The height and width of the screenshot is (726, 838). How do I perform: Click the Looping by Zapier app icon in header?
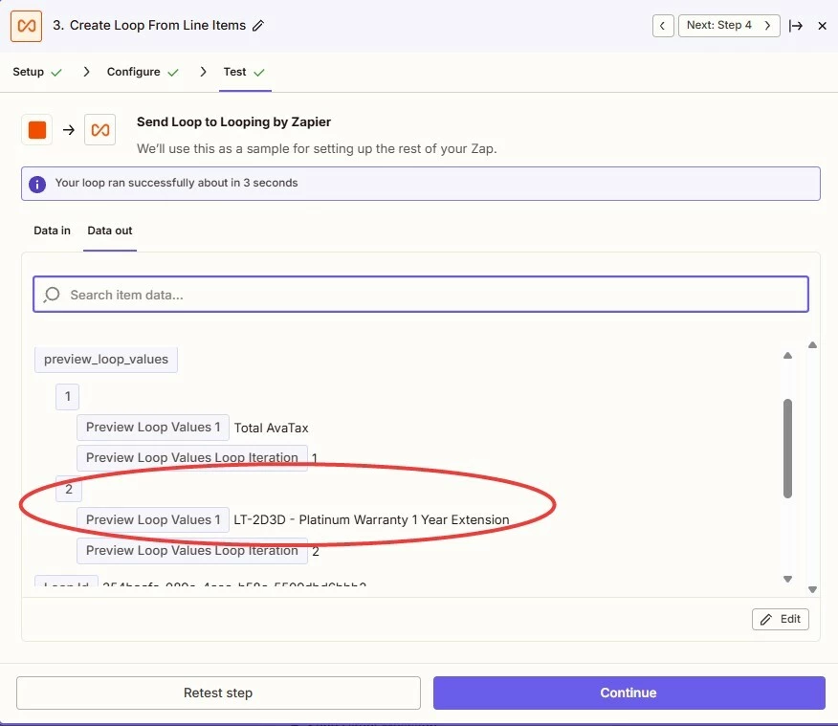click(x=26, y=26)
